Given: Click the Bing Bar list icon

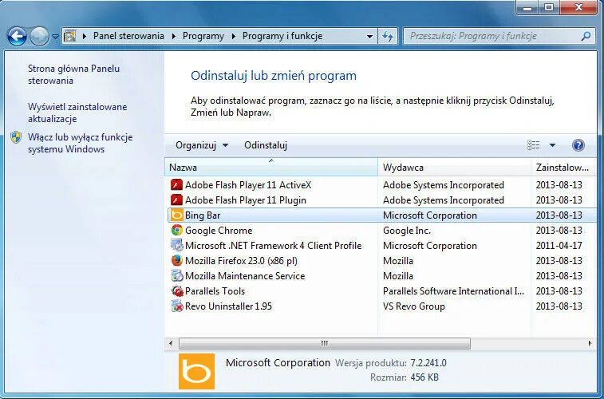Looking at the screenshot, I should [x=176, y=215].
